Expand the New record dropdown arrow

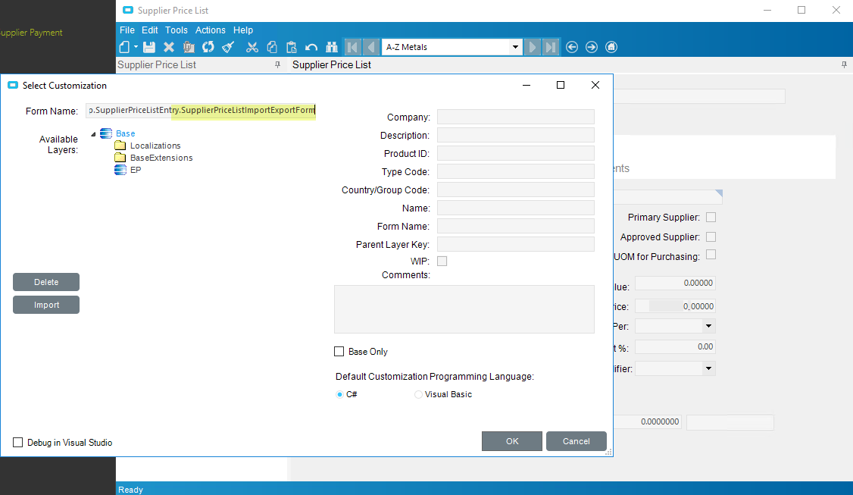(x=136, y=47)
